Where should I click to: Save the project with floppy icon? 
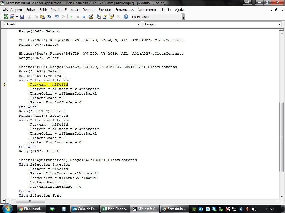point(22,17)
